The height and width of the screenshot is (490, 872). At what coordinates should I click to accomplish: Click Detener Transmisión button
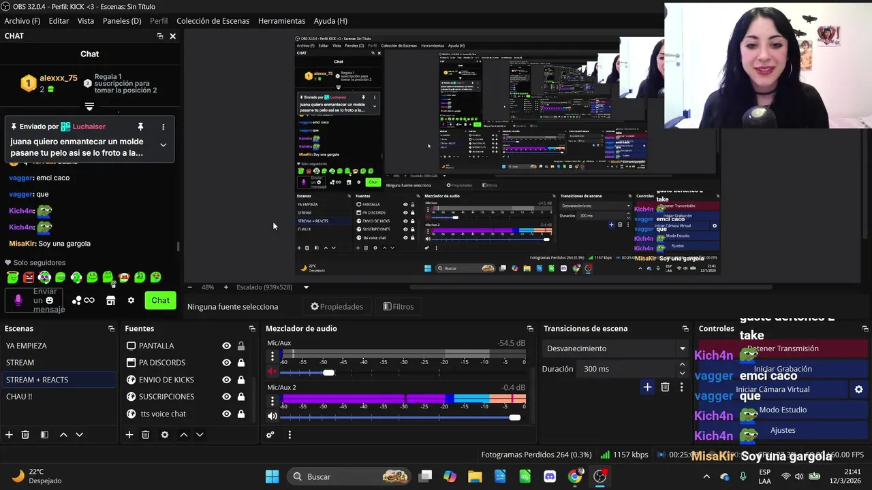coord(783,348)
